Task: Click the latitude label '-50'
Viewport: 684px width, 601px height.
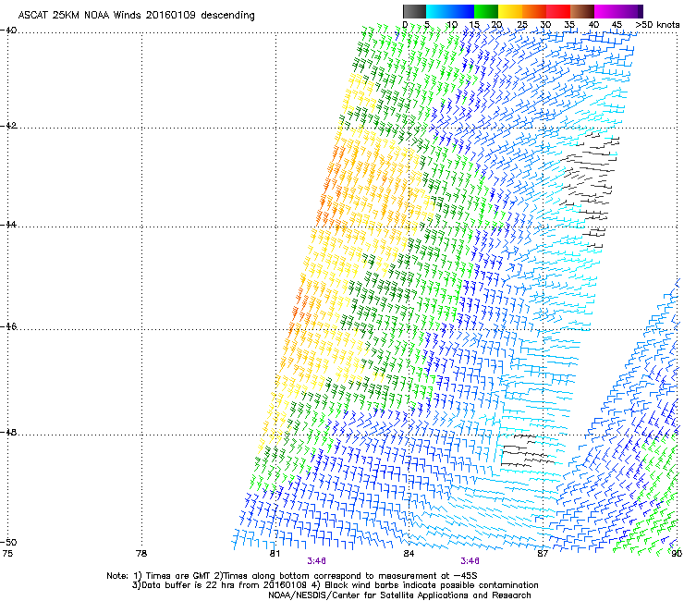Action: 8,542
